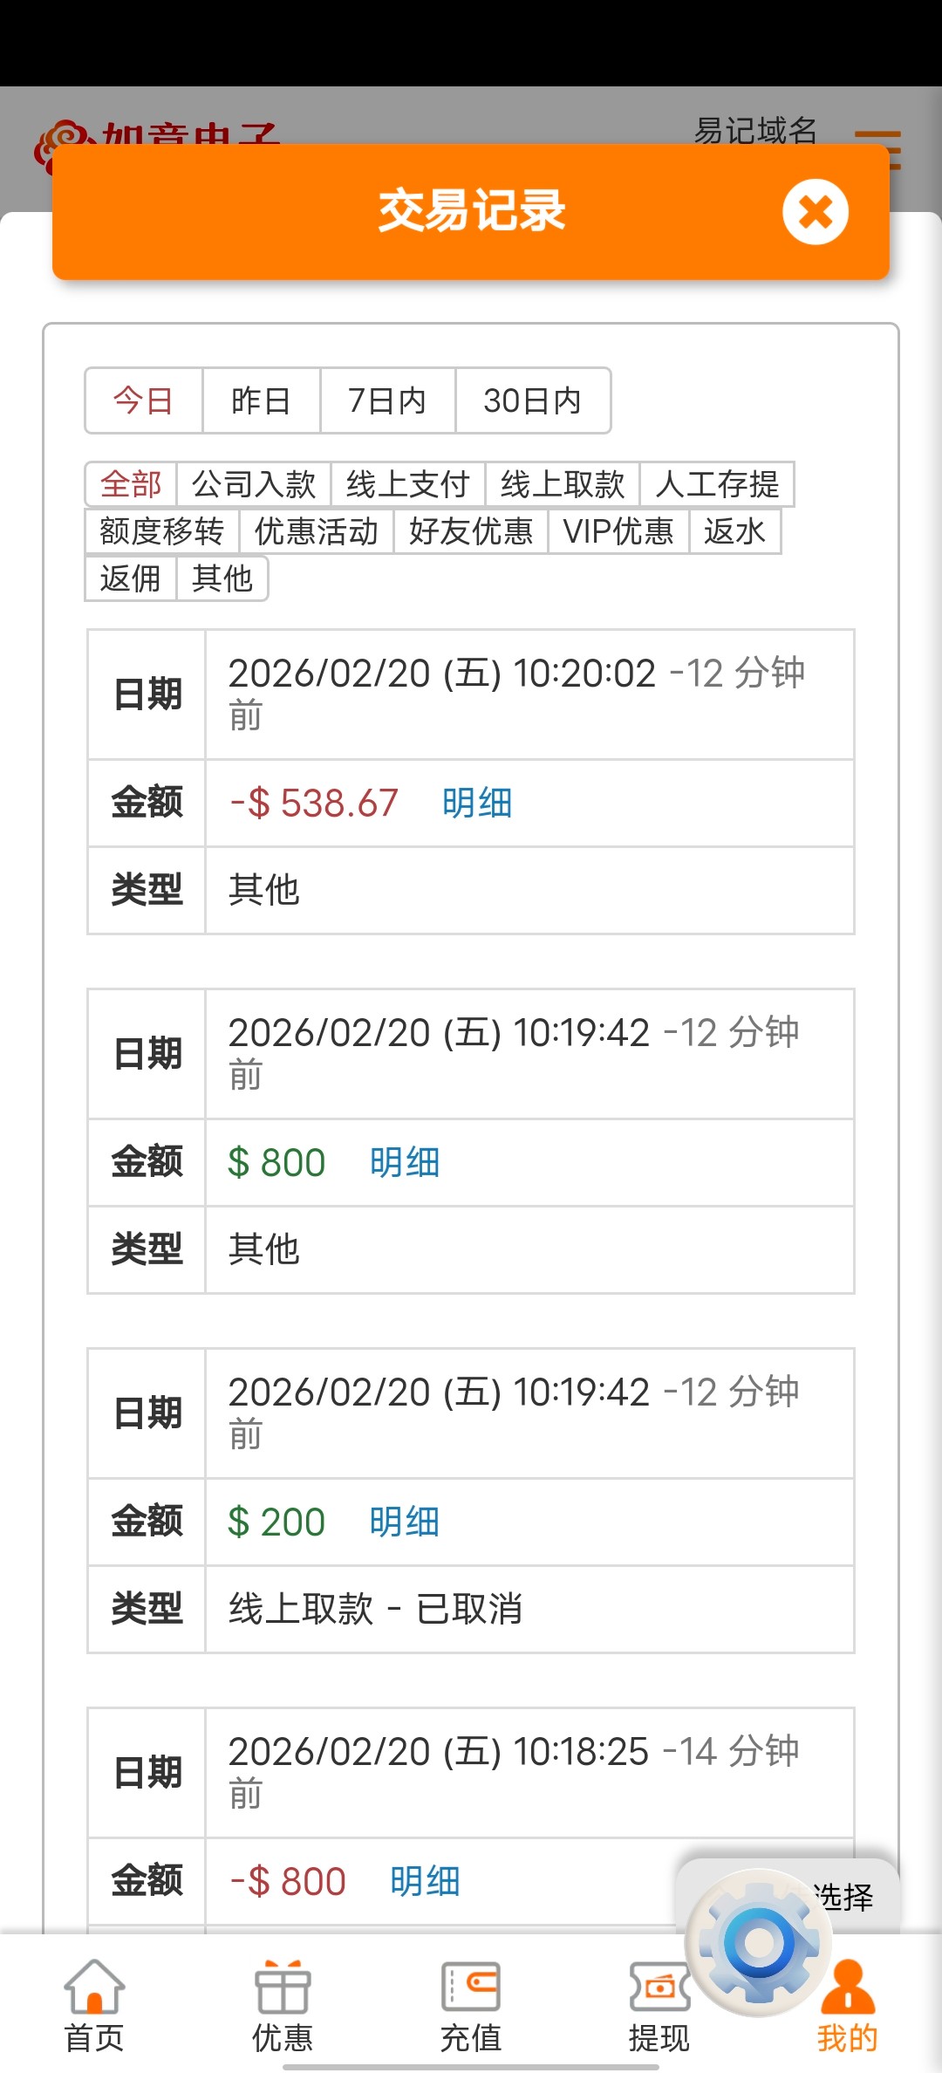
Task: Filter by 线上取款 type
Action: click(x=563, y=484)
